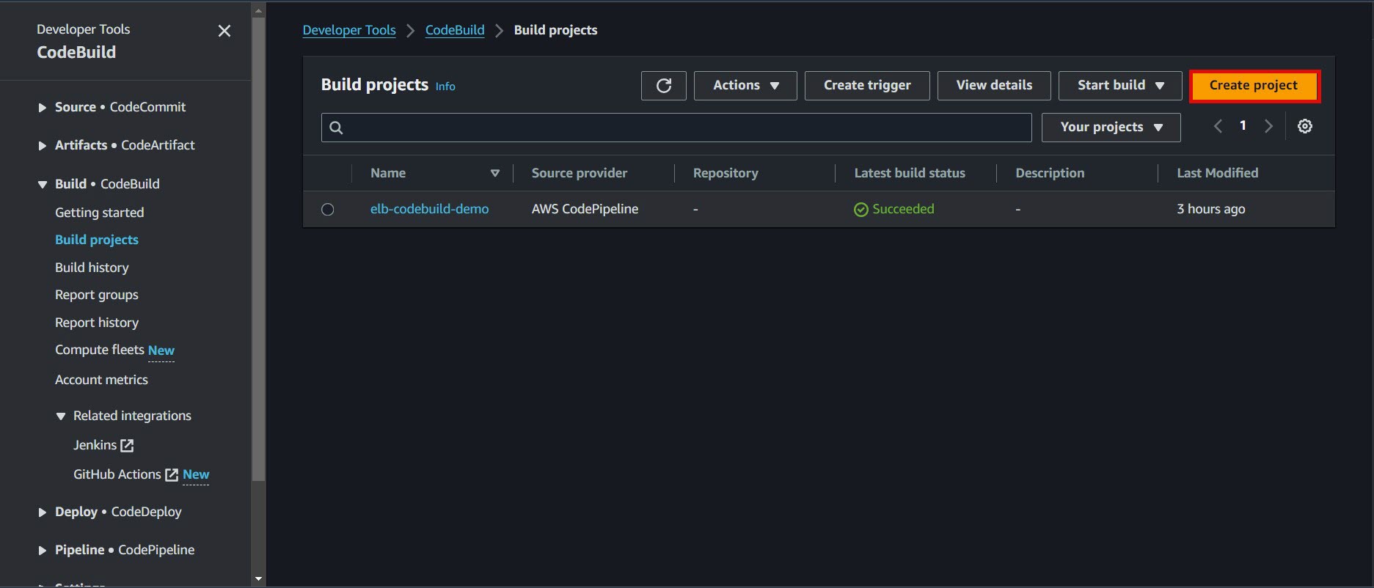Click New badge beside GitHub Actions
The image size is (1374, 588).
(196, 474)
